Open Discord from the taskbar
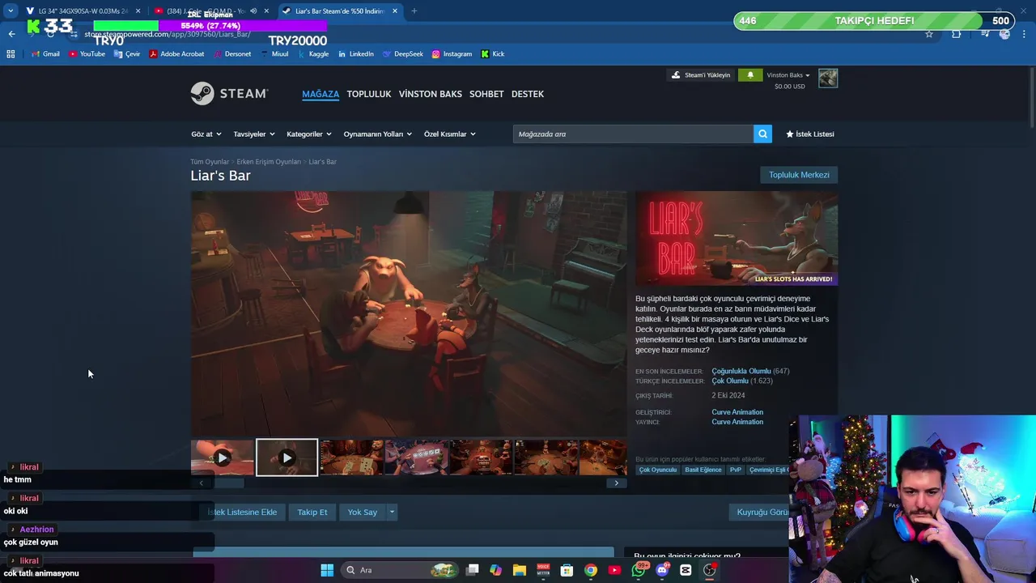Screen dimensions: 1036x583 pos(662,570)
